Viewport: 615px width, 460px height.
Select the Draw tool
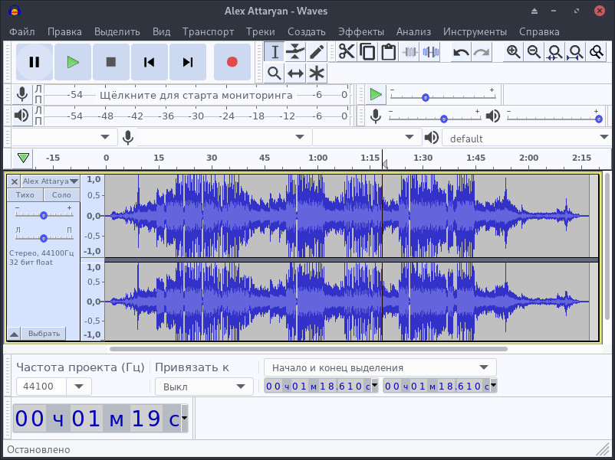click(317, 52)
